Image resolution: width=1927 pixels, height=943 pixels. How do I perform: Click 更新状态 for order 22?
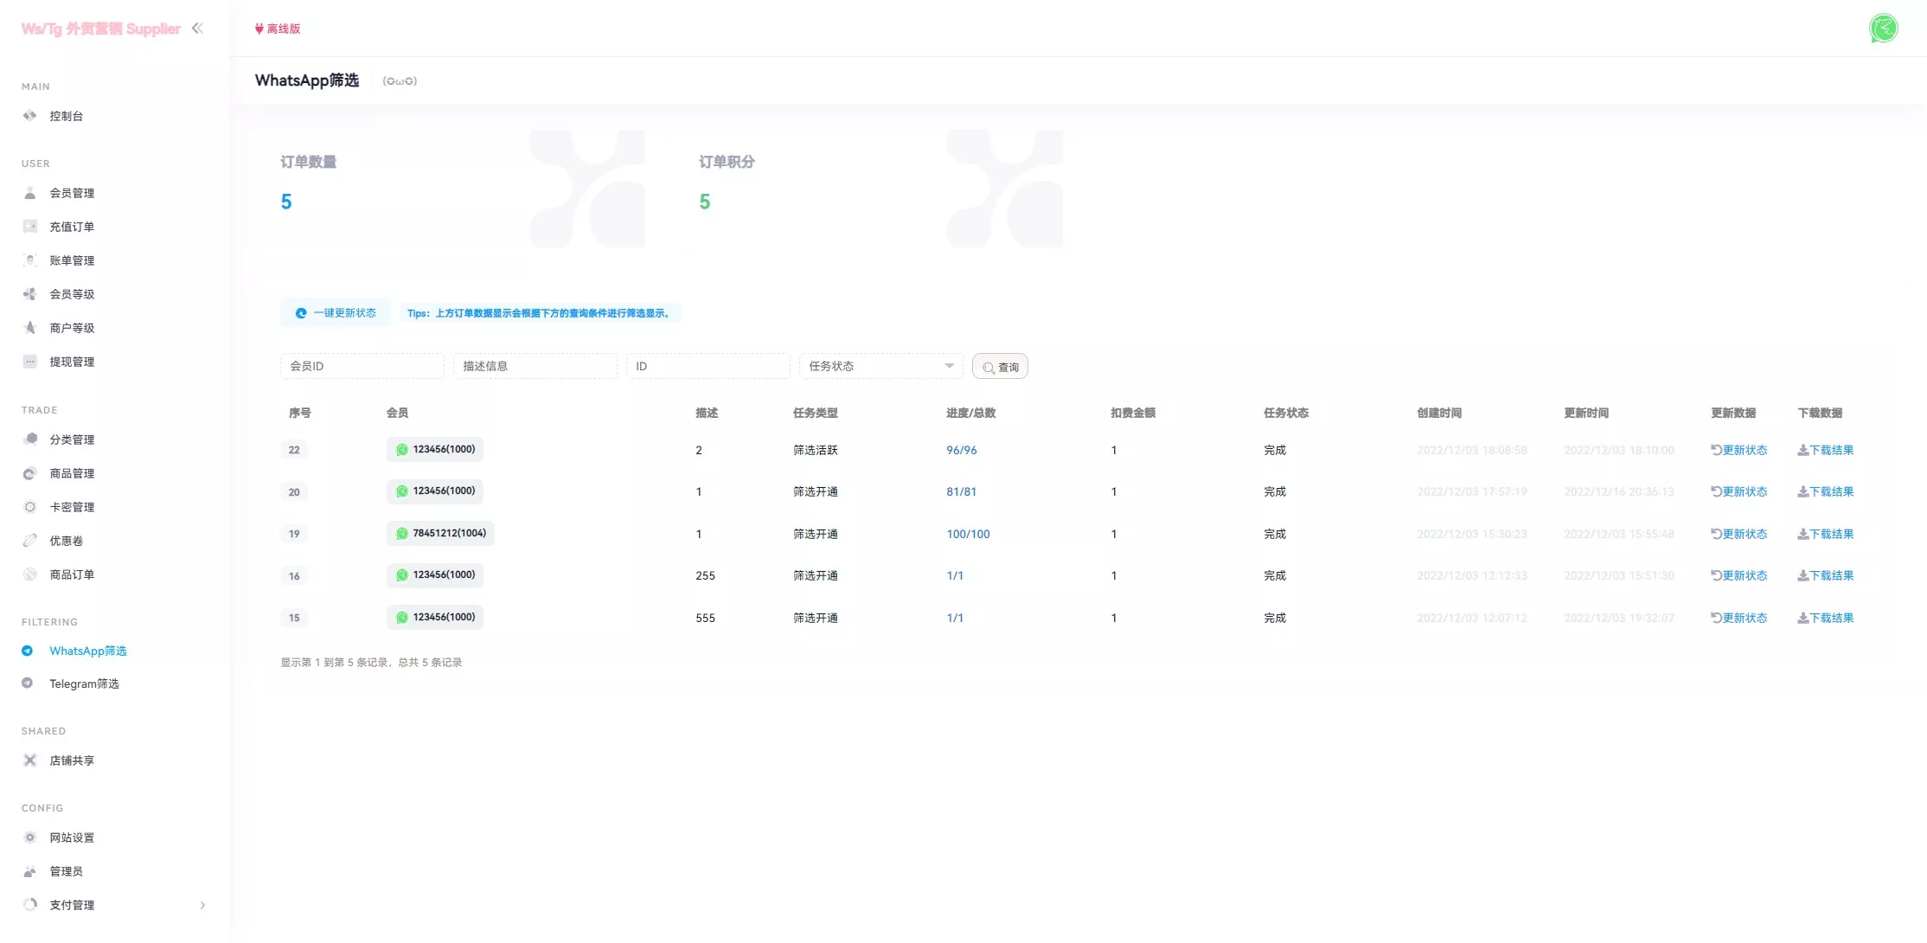[x=1739, y=450]
